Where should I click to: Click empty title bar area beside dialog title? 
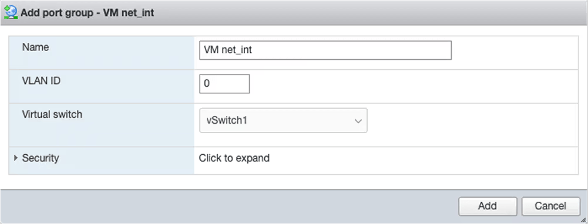point(368,12)
